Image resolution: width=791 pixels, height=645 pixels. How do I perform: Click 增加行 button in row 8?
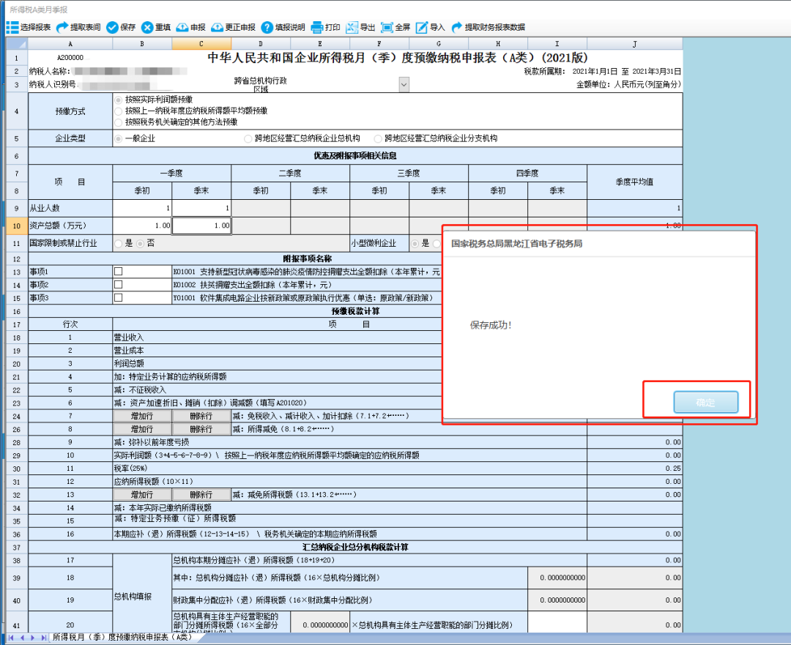click(142, 429)
